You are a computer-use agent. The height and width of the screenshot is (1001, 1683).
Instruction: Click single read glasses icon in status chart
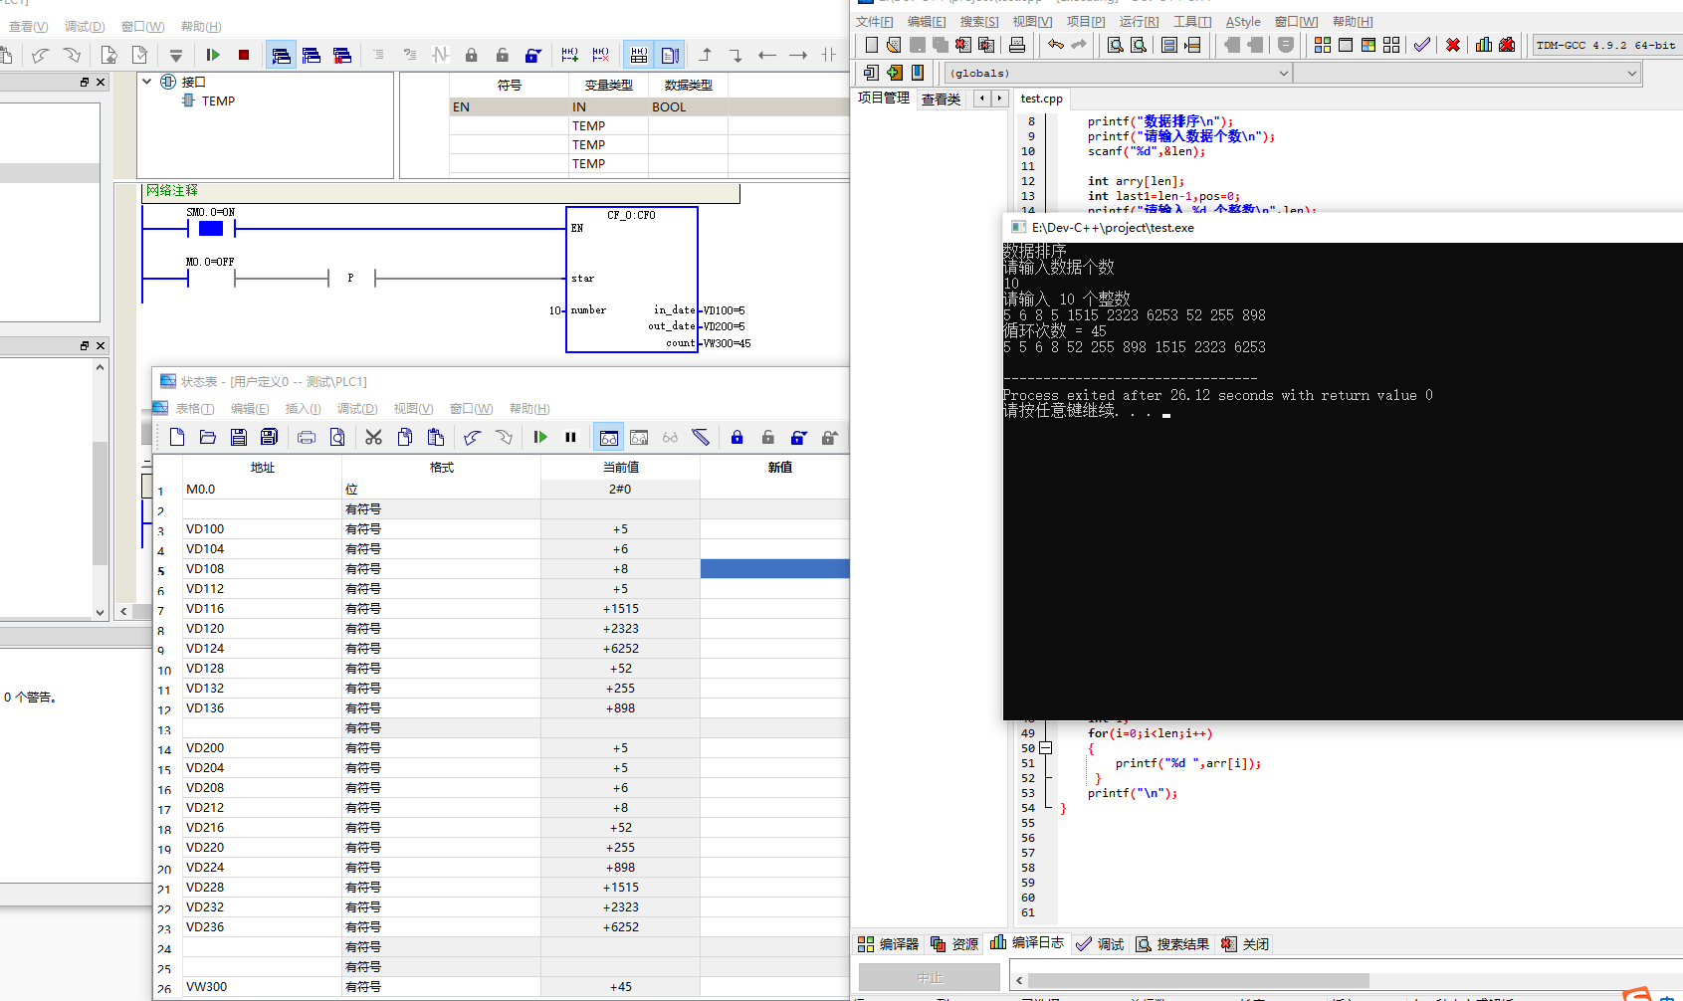pos(670,437)
